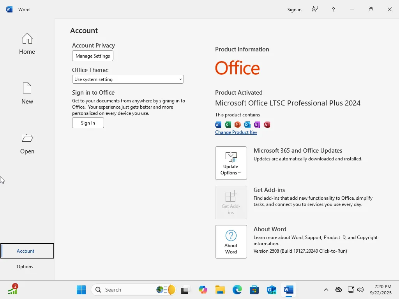Click the Product Activated heading
The image size is (399, 299).
239,93
